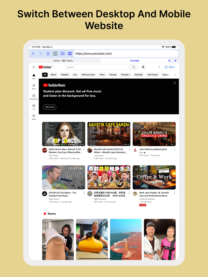Open options for Work Jazz Playlist video

174,193
